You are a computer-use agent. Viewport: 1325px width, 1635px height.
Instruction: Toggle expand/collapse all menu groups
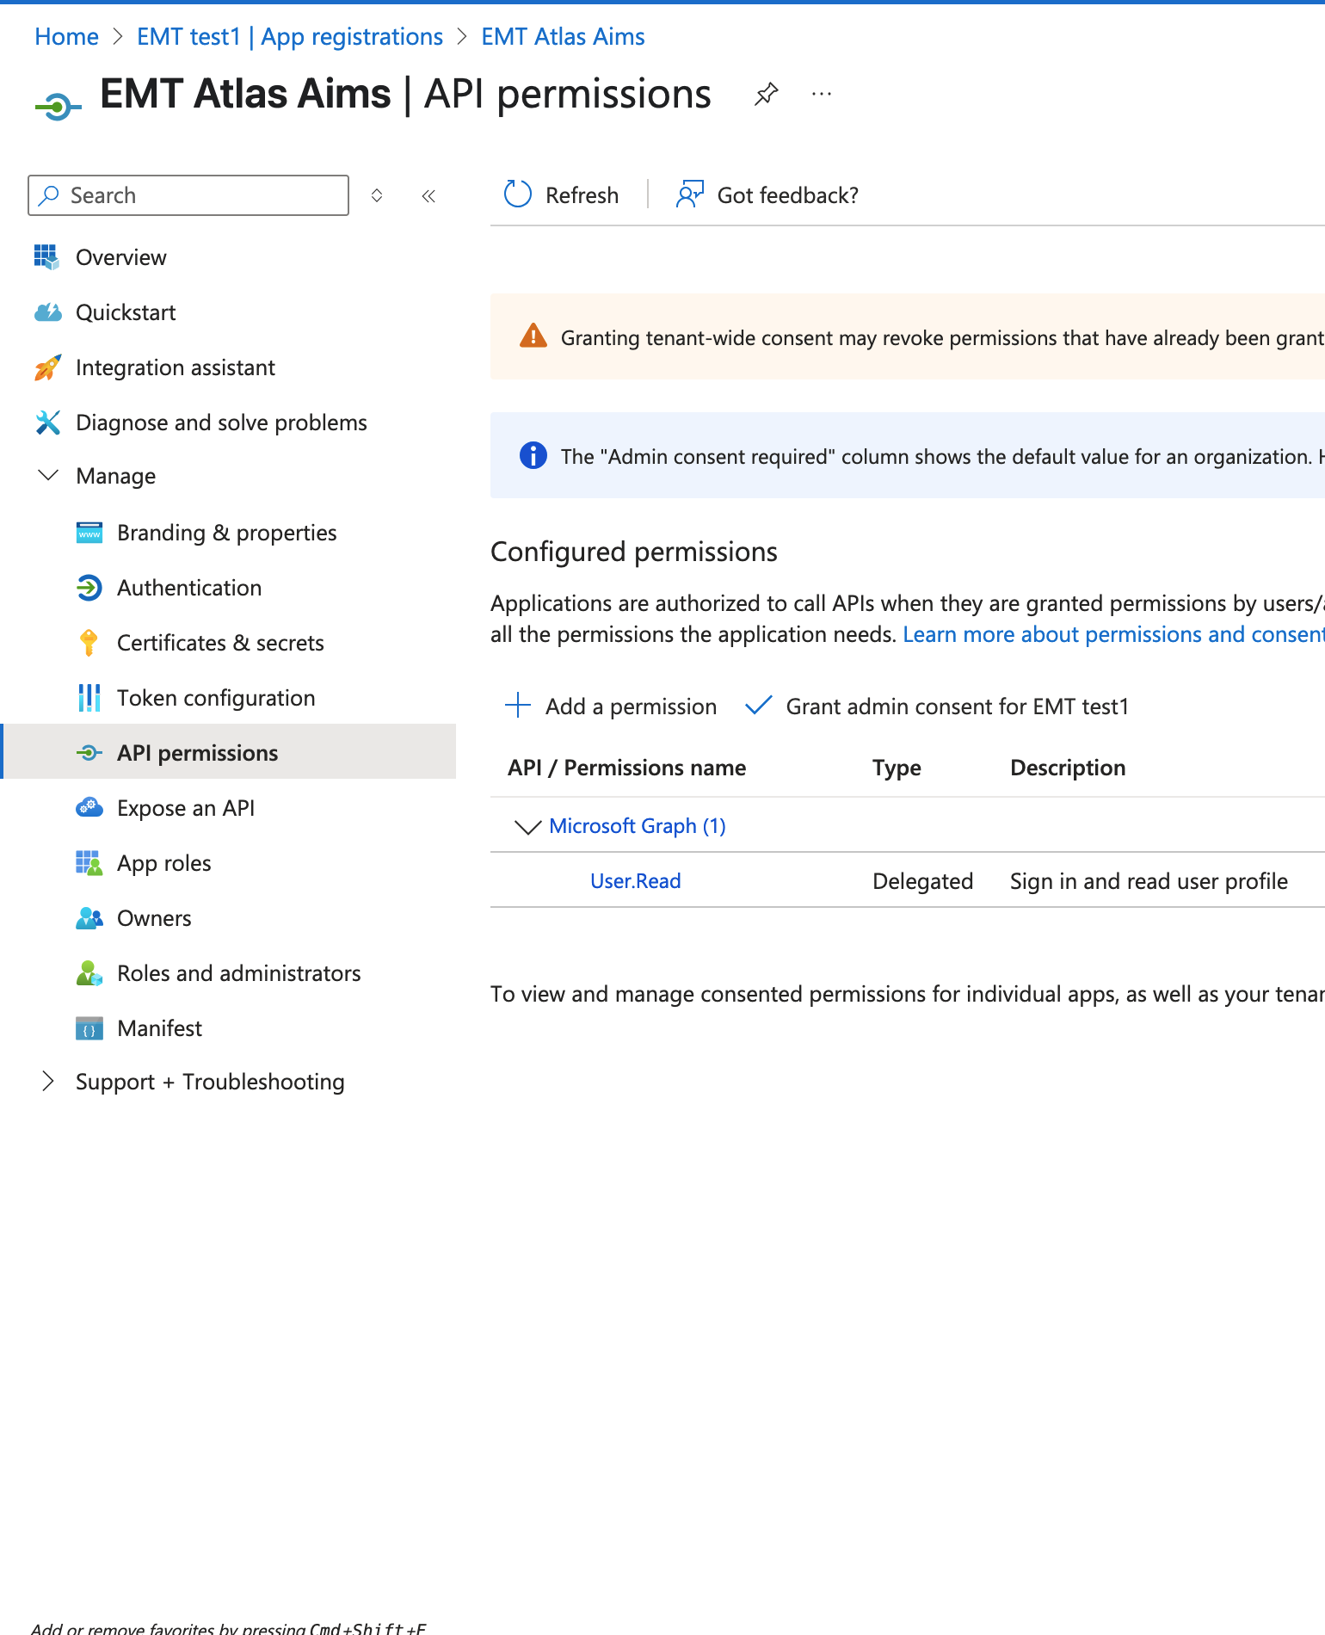[377, 195]
